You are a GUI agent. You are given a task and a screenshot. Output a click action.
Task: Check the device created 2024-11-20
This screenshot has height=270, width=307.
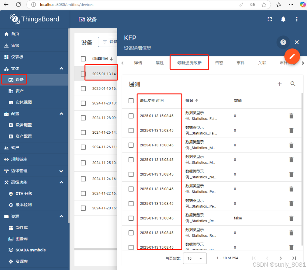point(83,208)
